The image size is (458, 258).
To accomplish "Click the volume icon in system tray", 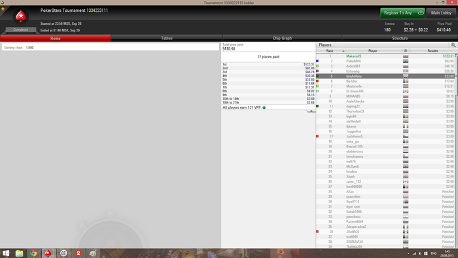I will [x=420, y=253].
